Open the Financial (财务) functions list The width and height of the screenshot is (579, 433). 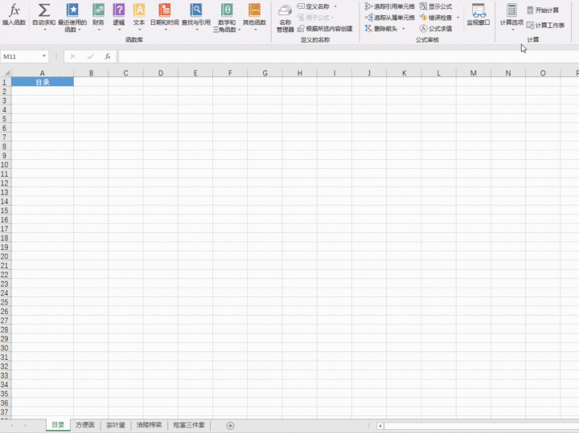click(x=98, y=17)
